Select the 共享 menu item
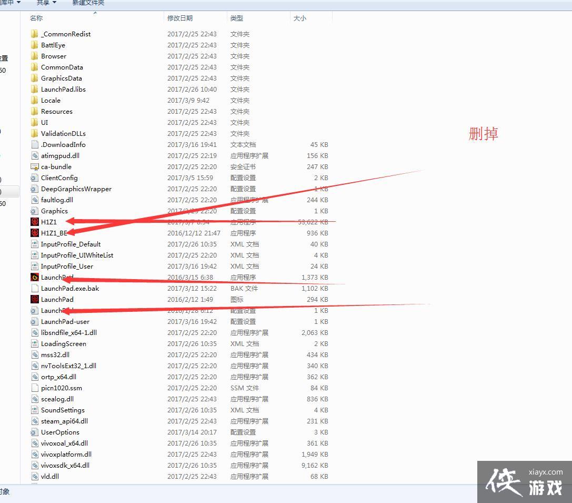The width and height of the screenshot is (572, 503). pyautogui.click(x=44, y=3)
